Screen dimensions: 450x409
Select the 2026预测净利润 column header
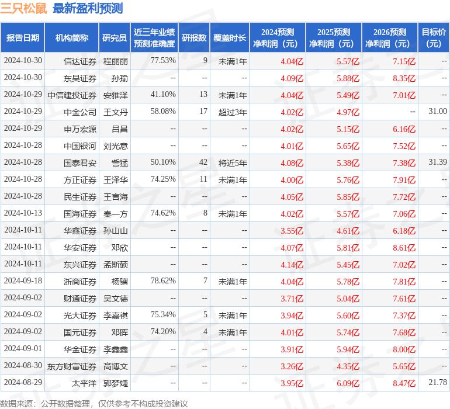pyautogui.click(x=390, y=37)
